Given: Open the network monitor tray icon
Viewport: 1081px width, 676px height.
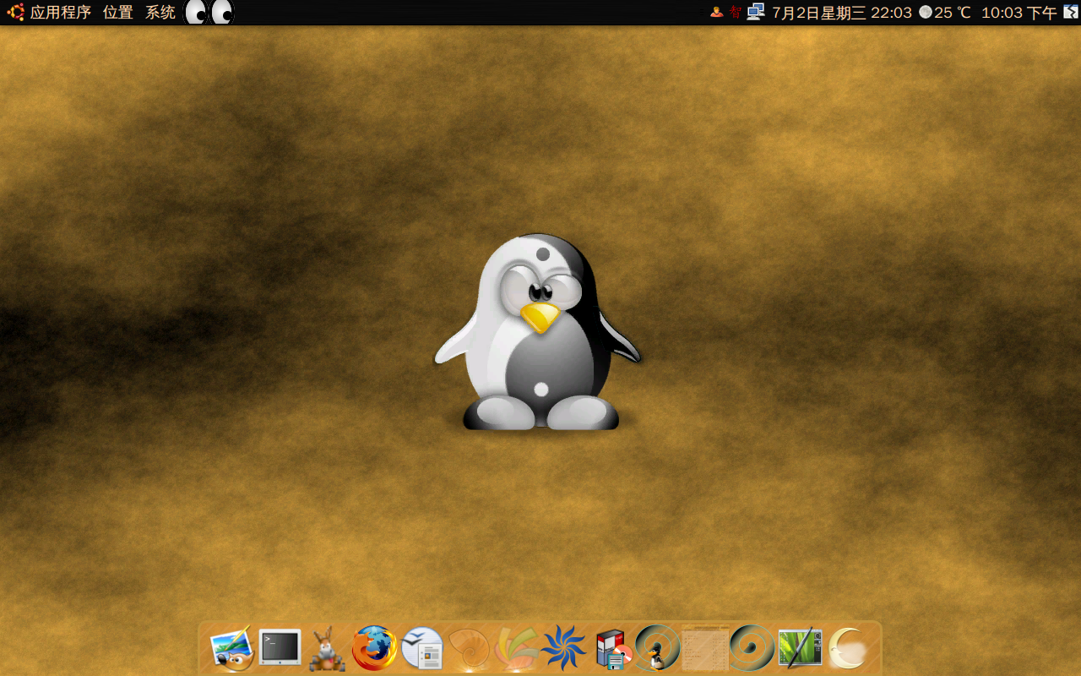Looking at the screenshot, I should pos(756,12).
